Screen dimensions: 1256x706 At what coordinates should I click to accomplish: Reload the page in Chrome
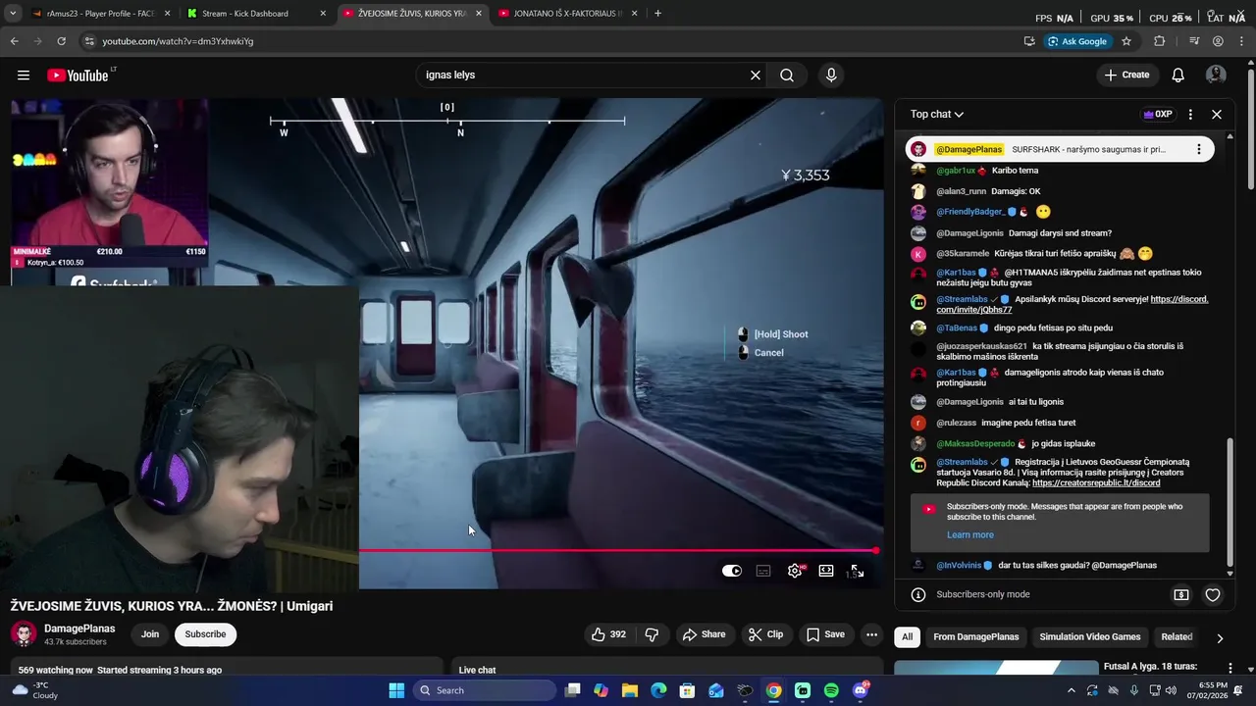61,41
